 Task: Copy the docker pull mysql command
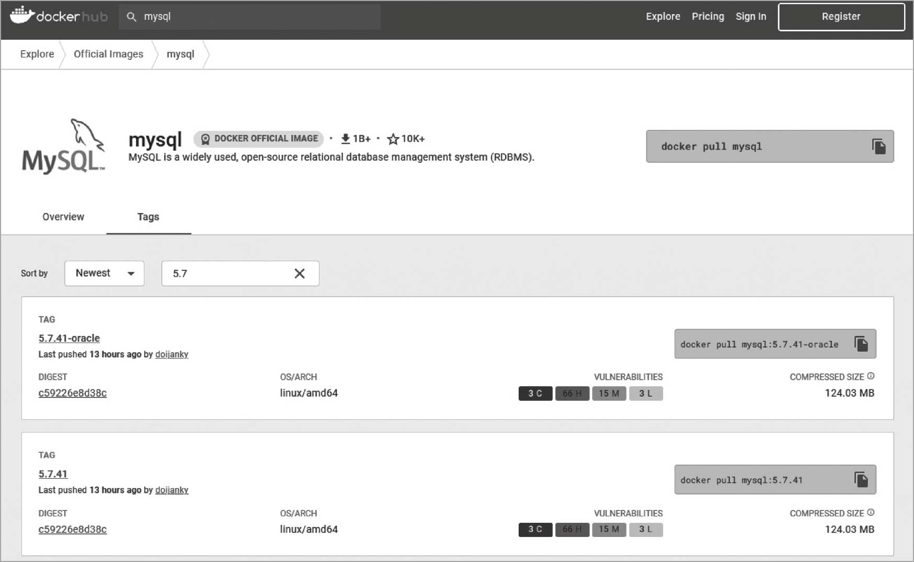click(x=878, y=147)
